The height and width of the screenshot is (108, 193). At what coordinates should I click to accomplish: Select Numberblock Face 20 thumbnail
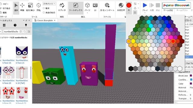click(8, 73)
